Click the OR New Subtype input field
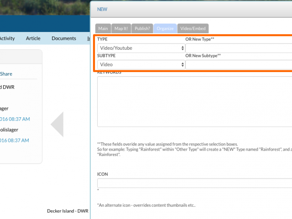Viewport: 292px width, 219px height. pos(239,64)
